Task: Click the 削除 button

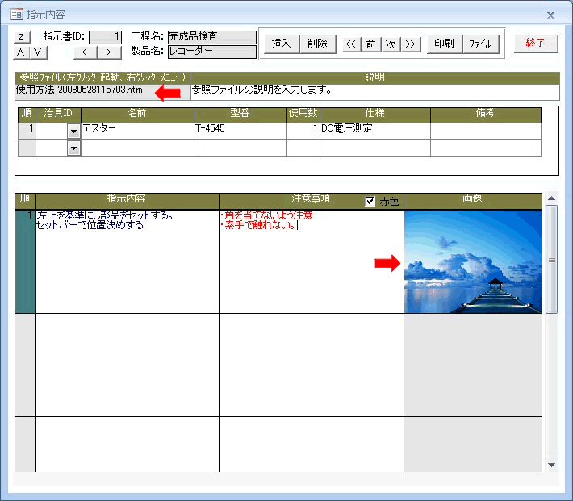Action: pyautogui.click(x=317, y=44)
